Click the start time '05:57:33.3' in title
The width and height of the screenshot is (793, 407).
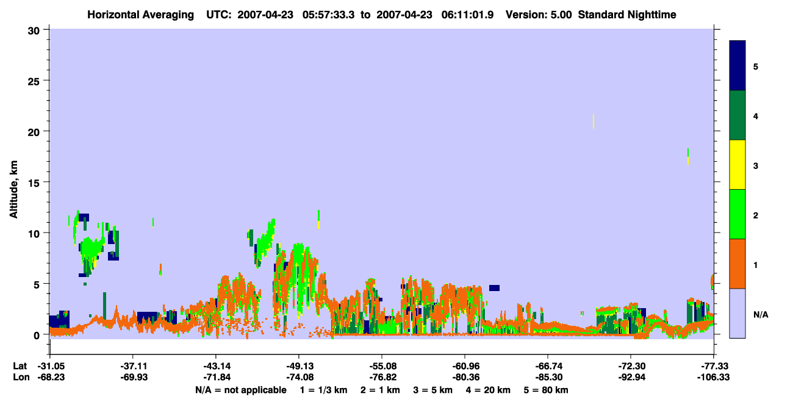(330, 15)
